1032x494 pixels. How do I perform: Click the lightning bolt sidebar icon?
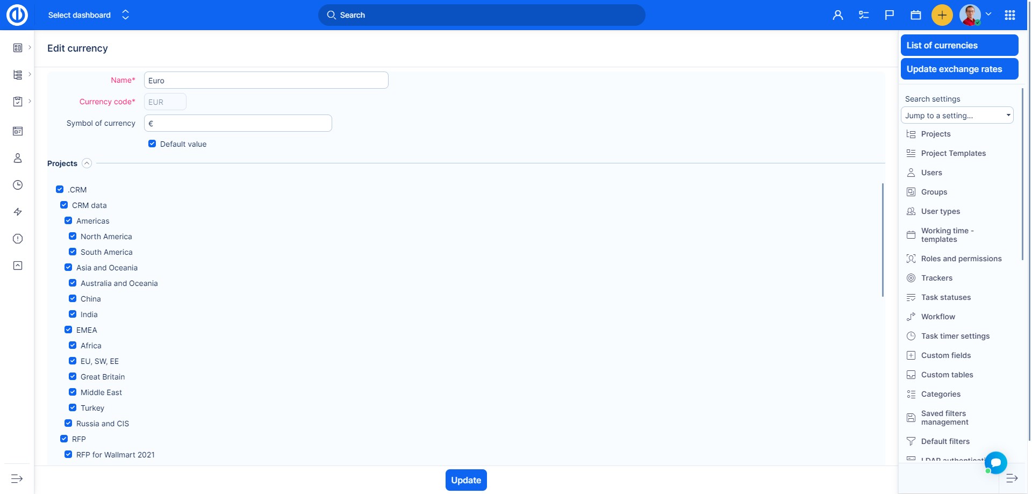(18, 212)
